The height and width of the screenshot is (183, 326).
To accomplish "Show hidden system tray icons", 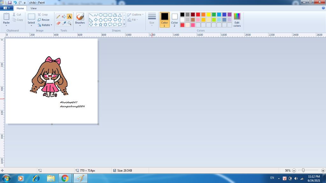I will tap(279, 179).
